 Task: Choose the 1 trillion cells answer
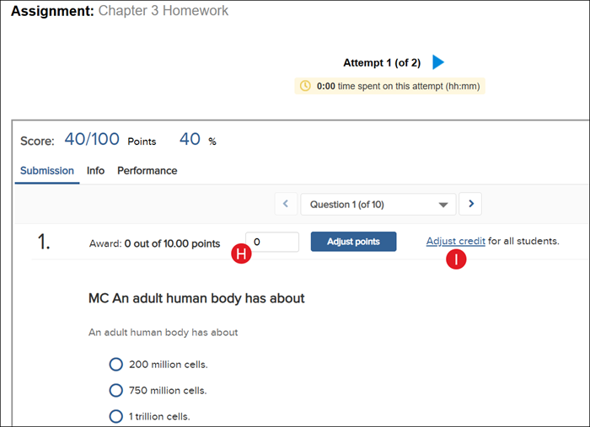pos(116,416)
